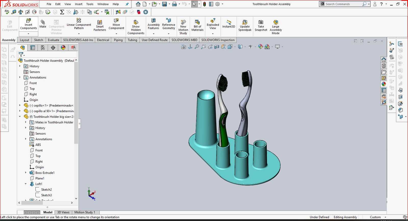Expand the cepillo al 90<1> component
This screenshot has height=221, width=408.
click(x=20, y=111)
